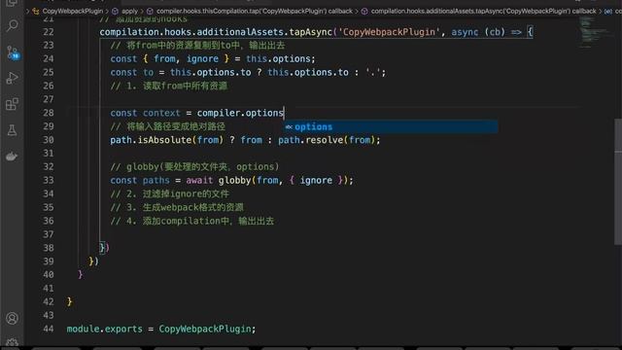Click 'paths' variable on line 33
The image size is (622, 350).
click(x=155, y=181)
